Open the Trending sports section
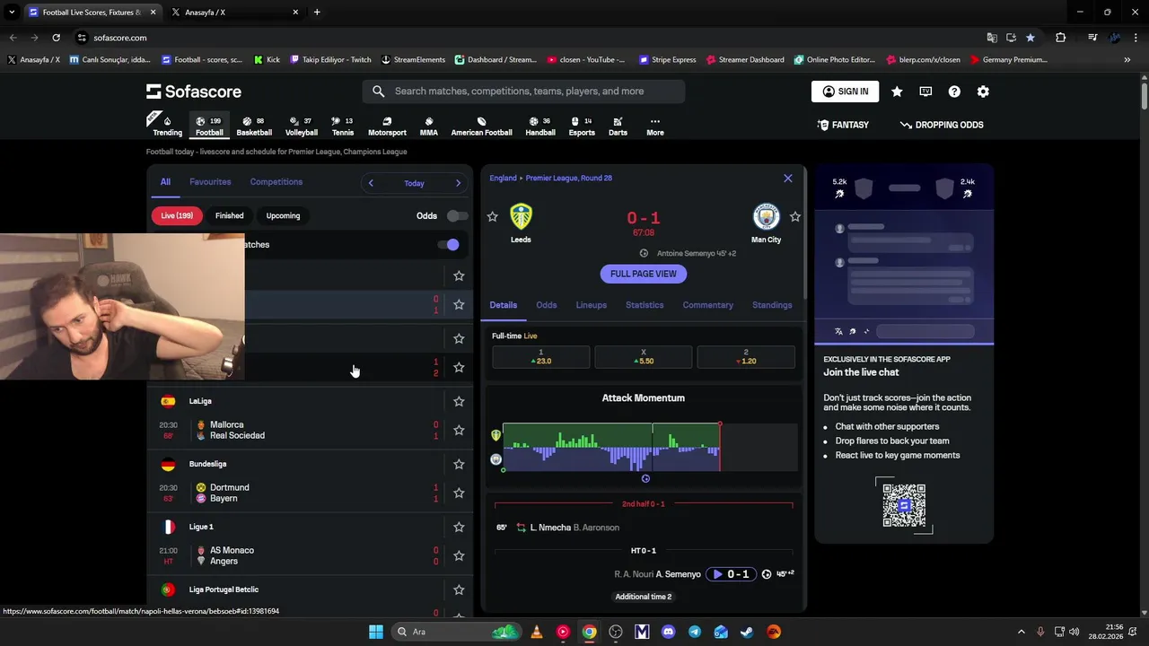The height and width of the screenshot is (646, 1149). coord(167,126)
